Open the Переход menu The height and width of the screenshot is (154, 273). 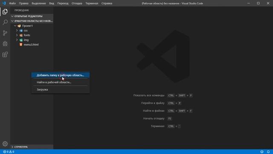63,3
